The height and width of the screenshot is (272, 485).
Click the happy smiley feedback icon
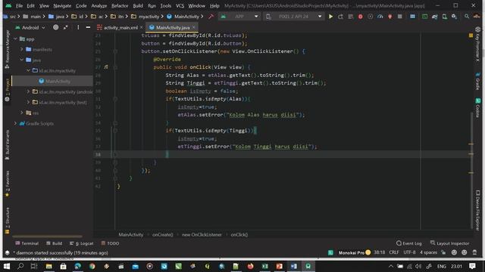pos(454,252)
